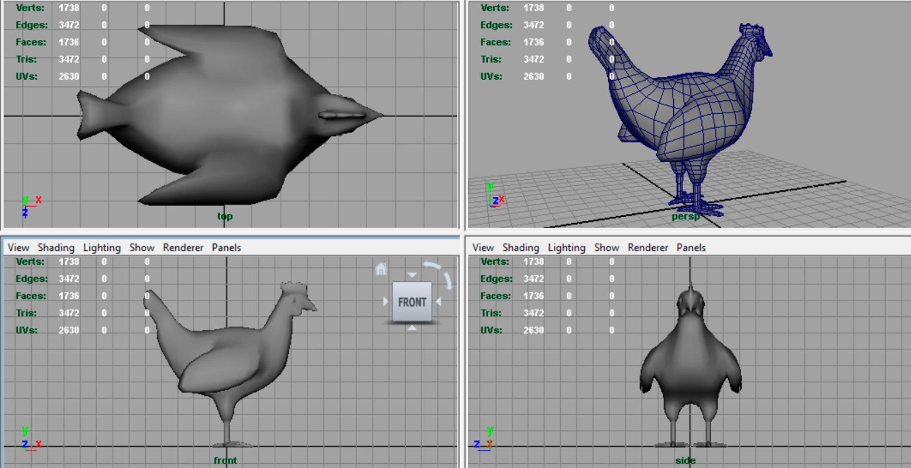Click the XYZ axis indicator in side view
911x468 pixels.
484,439
